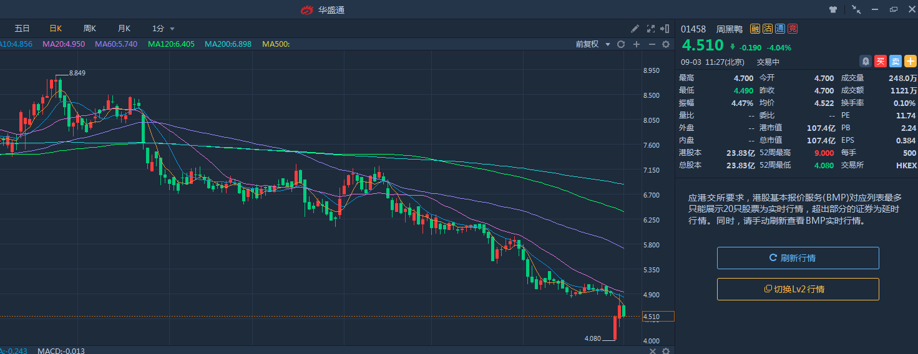
Task: Open the skin theme shirt icon
Action: click(x=833, y=9)
